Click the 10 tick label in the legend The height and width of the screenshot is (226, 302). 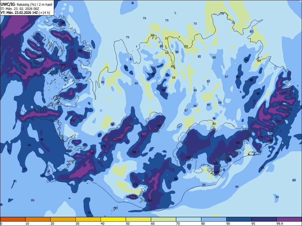pos(27,224)
